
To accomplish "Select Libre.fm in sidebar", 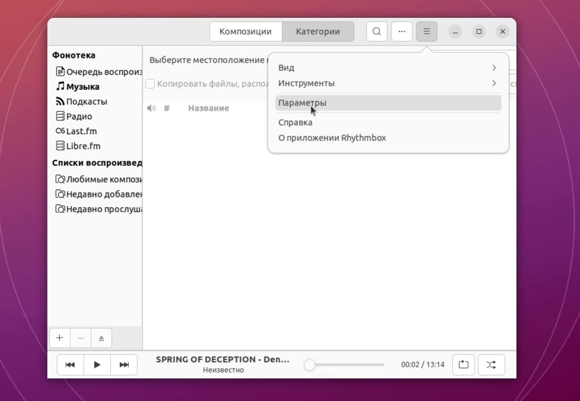I will click(x=95, y=146).
